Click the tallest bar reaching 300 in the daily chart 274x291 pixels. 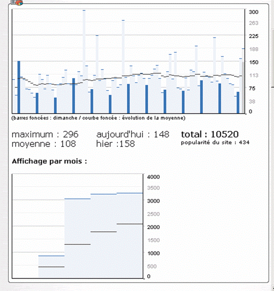(x=84, y=62)
